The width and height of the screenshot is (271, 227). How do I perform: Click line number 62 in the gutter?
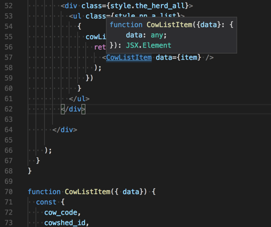click(8, 109)
